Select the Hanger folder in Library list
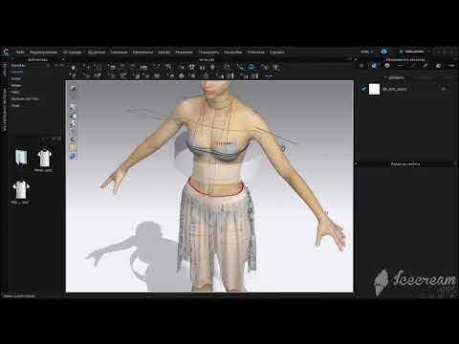The height and width of the screenshot is (344, 459). (x=16, y=85)
